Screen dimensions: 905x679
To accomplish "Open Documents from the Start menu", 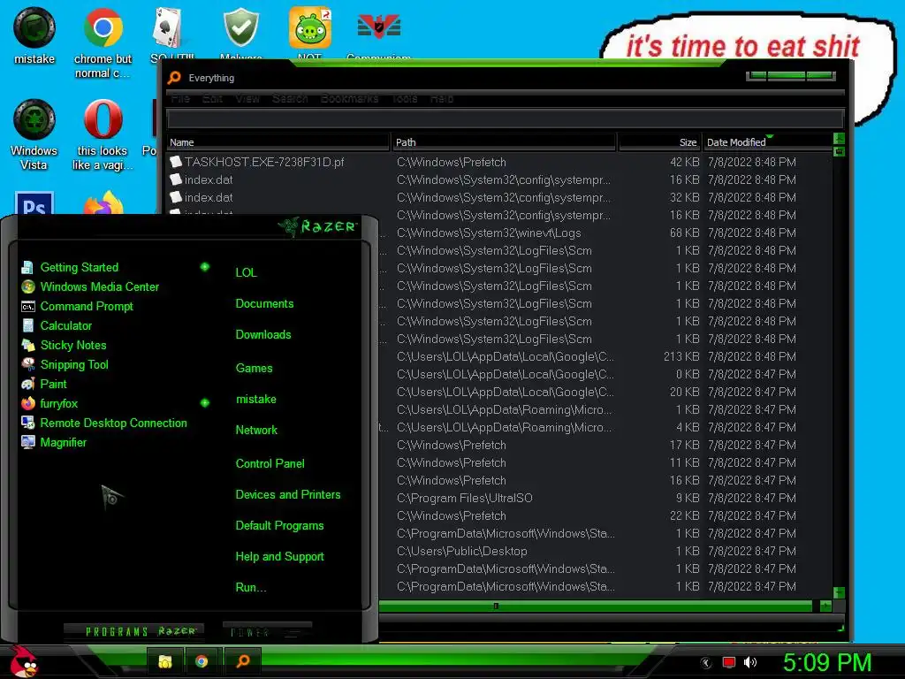I will pos(264,304).
